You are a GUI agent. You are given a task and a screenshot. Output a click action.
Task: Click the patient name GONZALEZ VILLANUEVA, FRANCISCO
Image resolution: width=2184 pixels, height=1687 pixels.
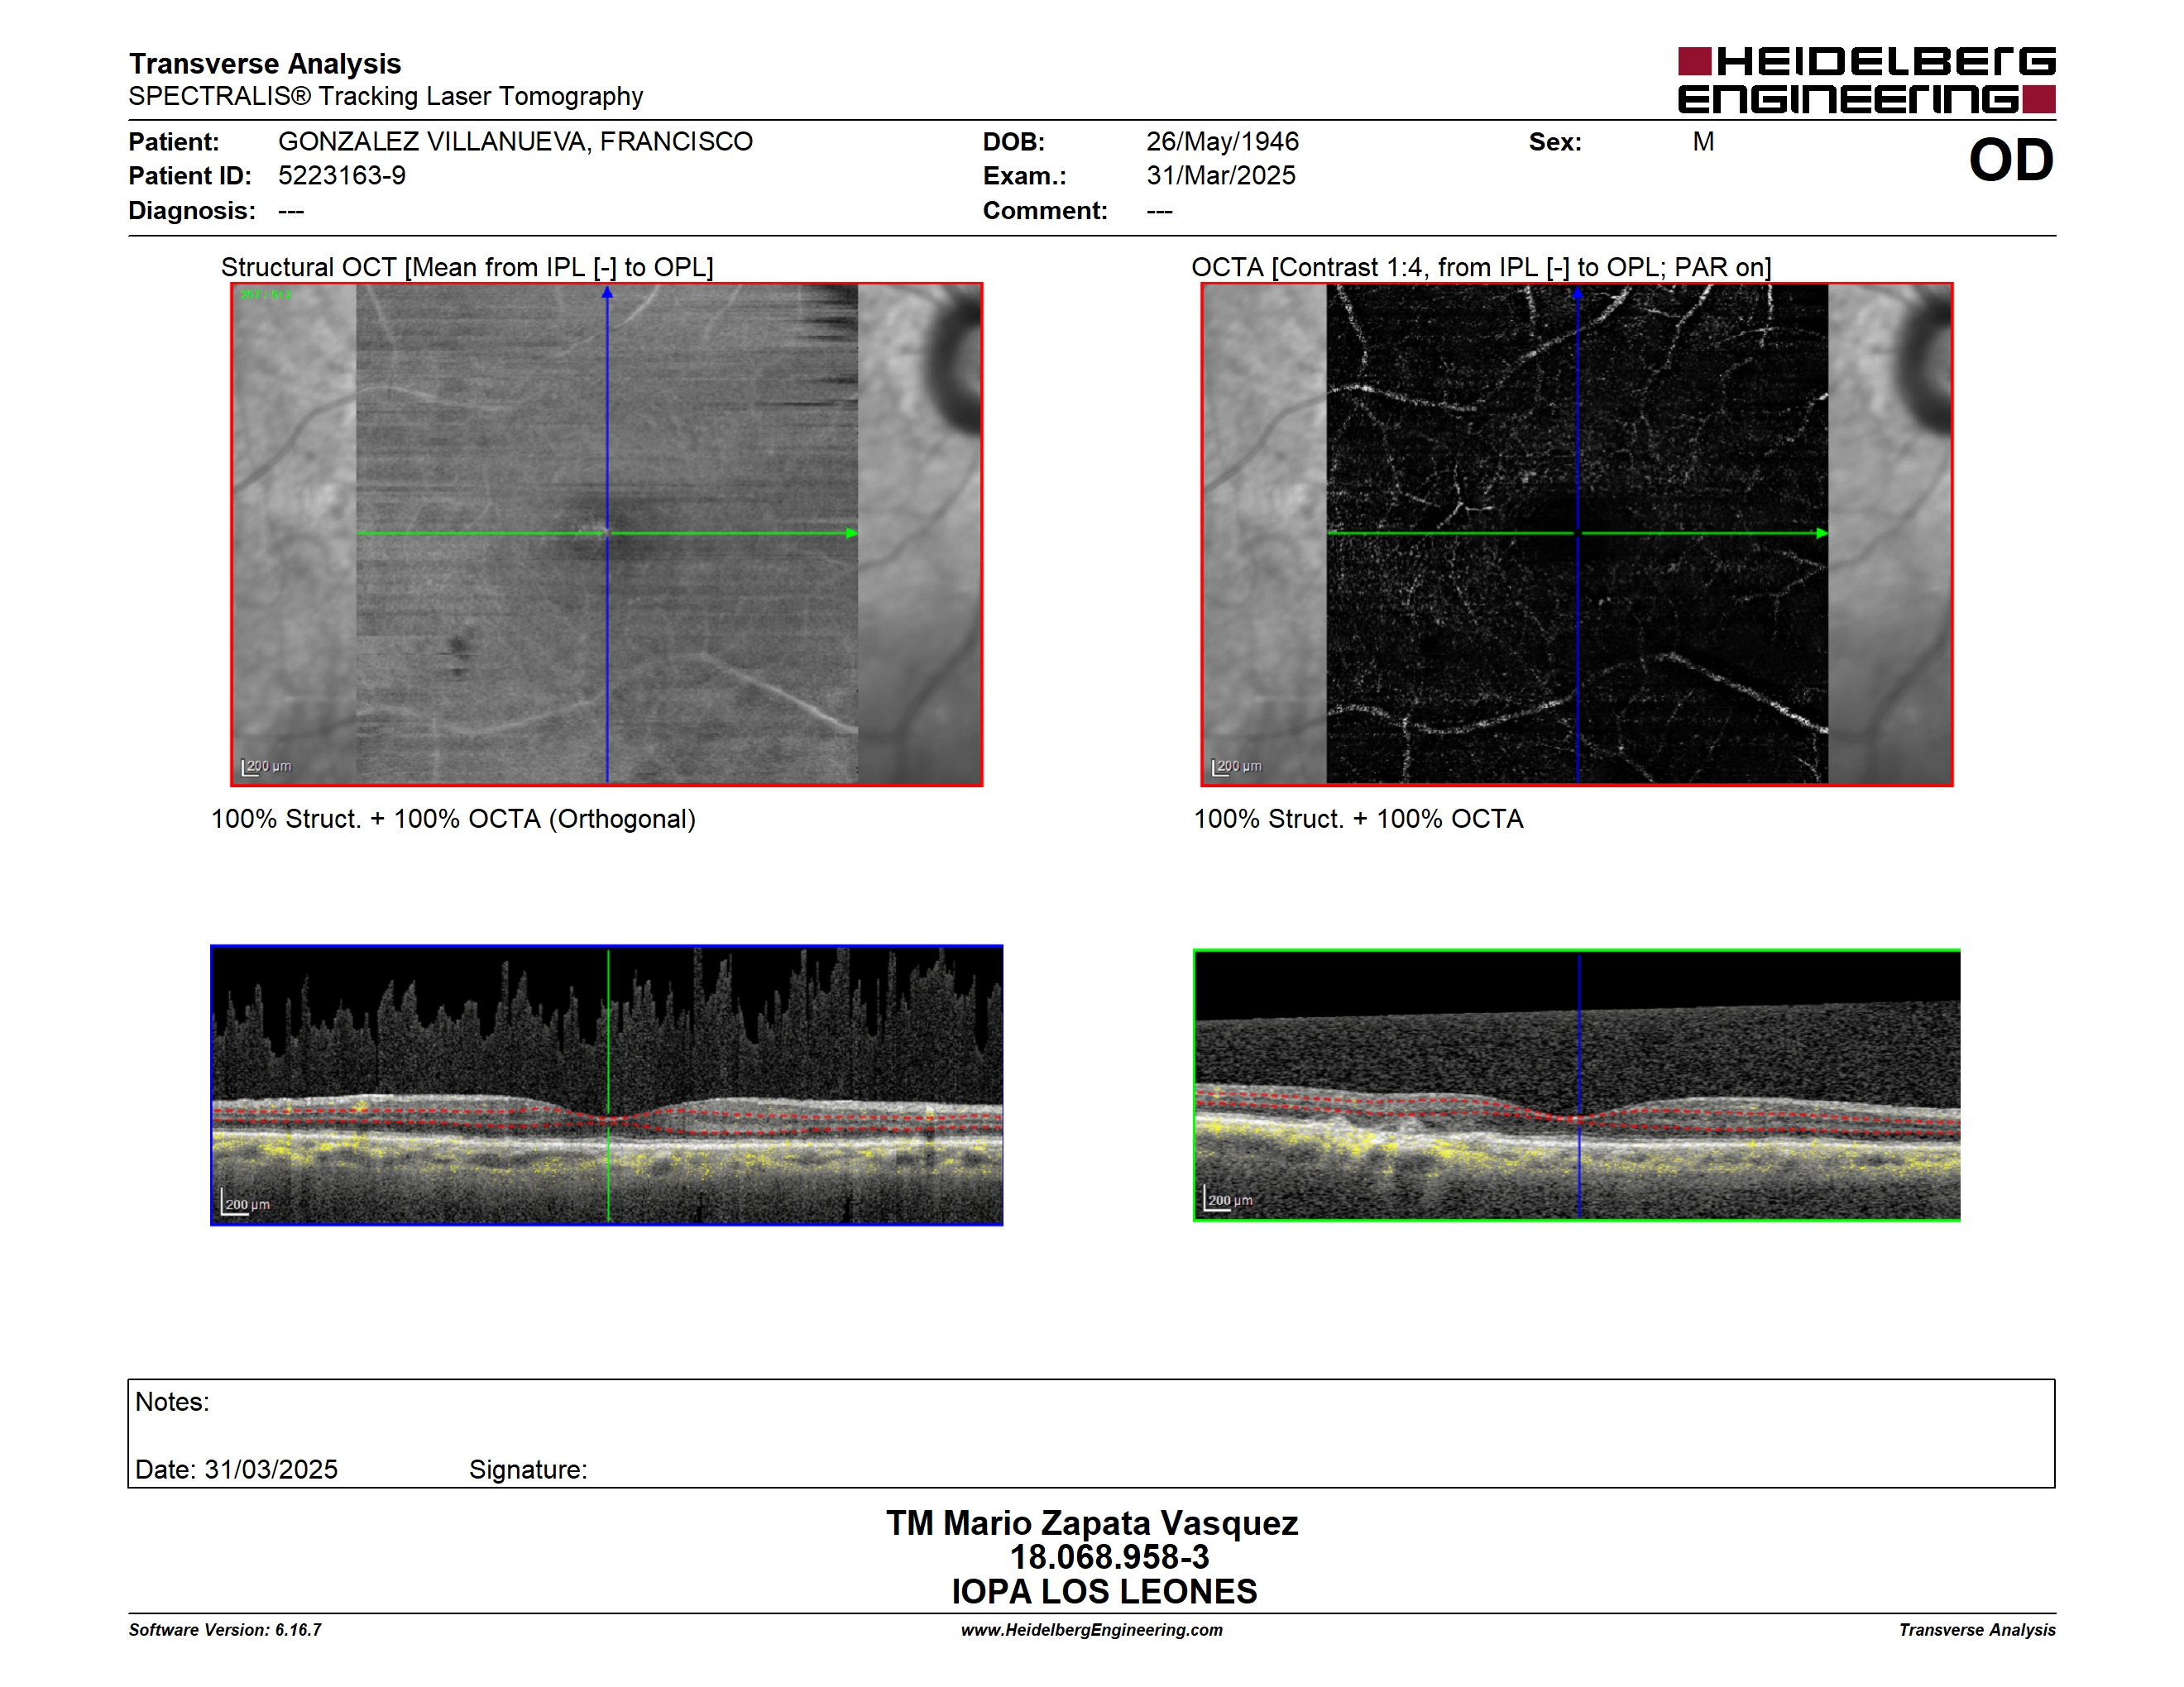[515, 142]
